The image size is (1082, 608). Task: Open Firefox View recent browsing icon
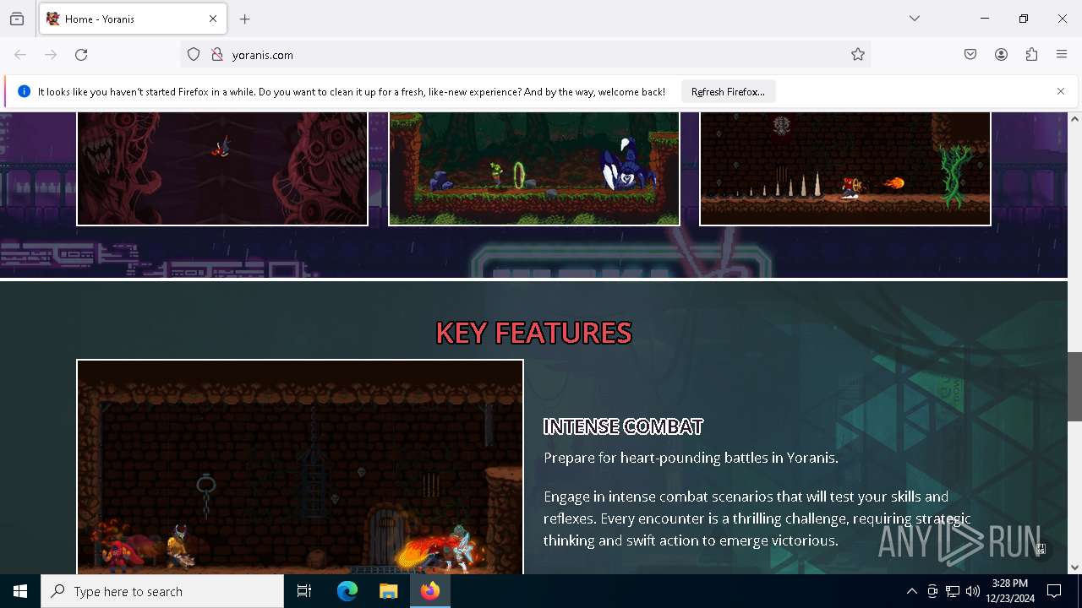point(17,19)
